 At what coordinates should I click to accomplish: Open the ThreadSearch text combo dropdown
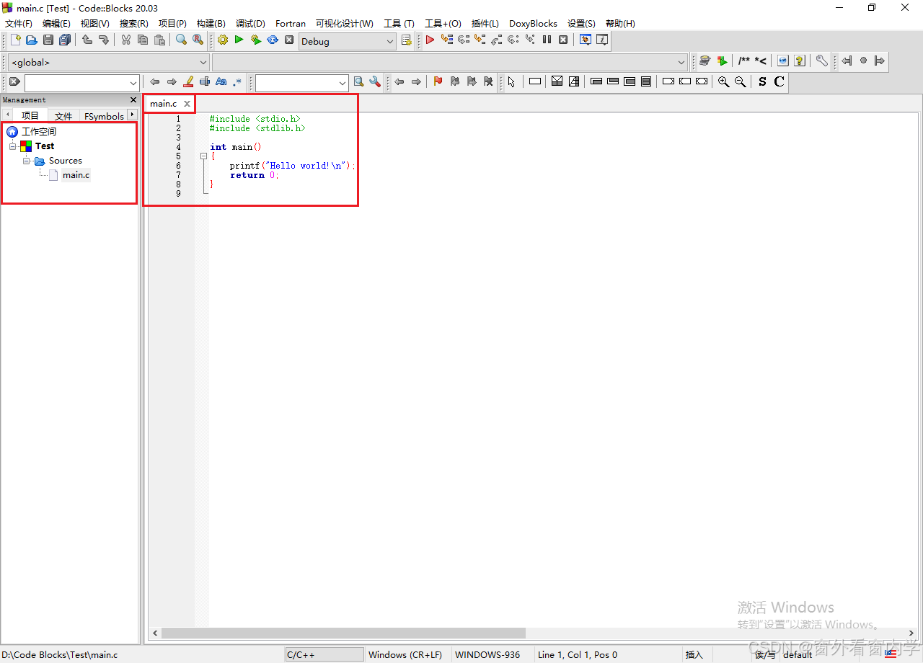click(x=343, y=84)
